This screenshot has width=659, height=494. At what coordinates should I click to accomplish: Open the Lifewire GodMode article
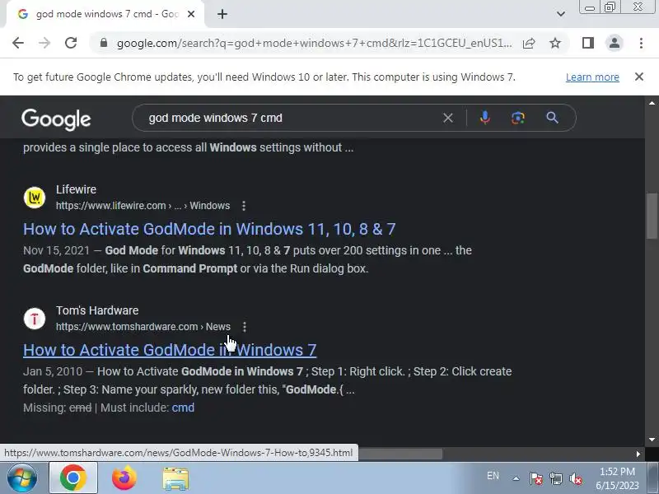[x=209, y=230]
